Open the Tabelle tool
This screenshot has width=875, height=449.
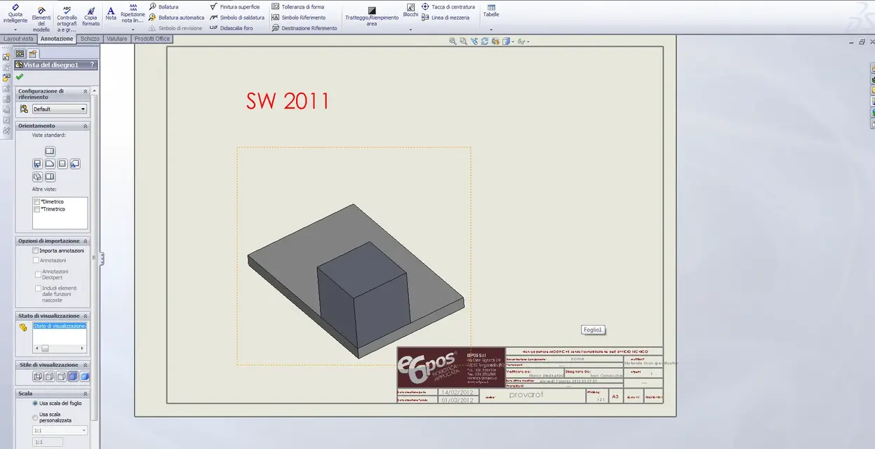[491, 11]
